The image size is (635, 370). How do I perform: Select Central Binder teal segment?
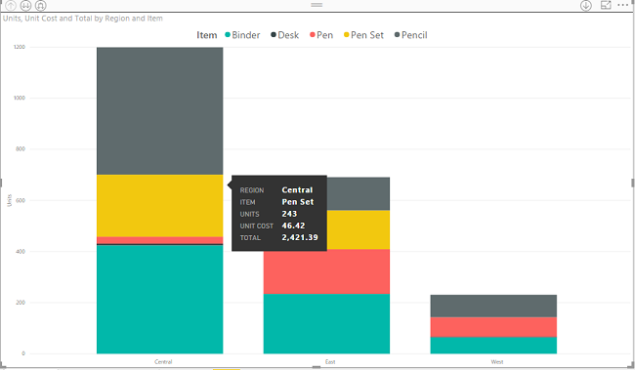click(159, 299)
